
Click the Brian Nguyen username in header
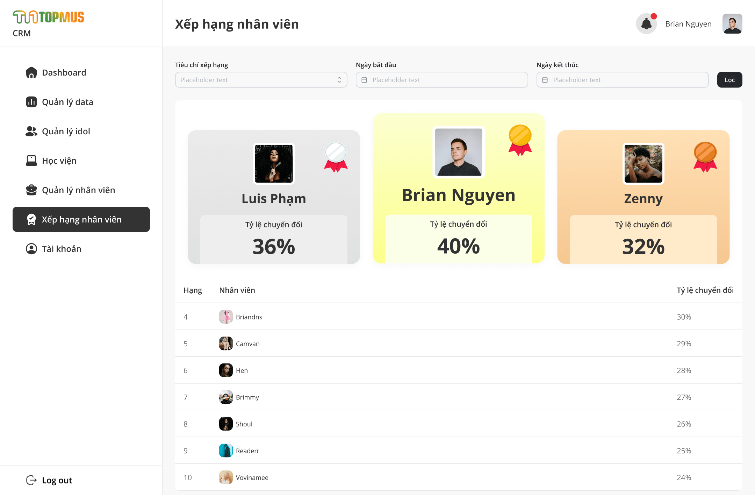tap(688, 24)
